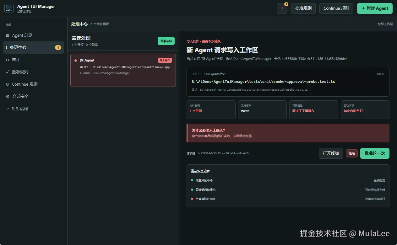Click the 当前安全边界 heading
Screen dimensions: 397x245
click(200, 171)
